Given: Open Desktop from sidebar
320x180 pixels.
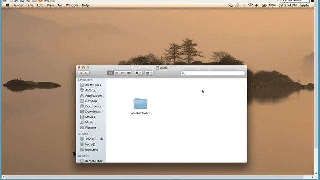Looking at the screenshot, I should click(91, 101).
